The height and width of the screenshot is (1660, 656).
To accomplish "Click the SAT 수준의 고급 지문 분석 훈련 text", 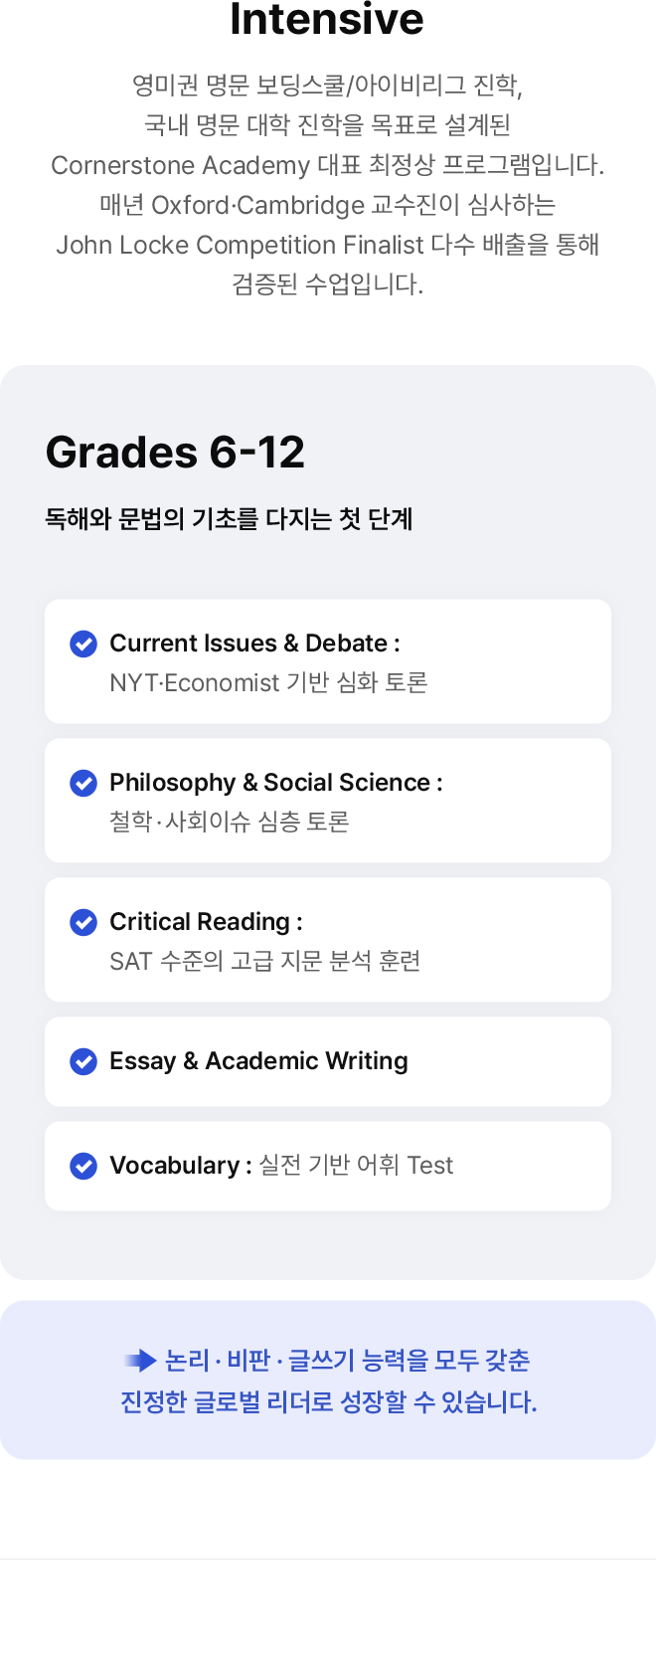I will [264, 962].
